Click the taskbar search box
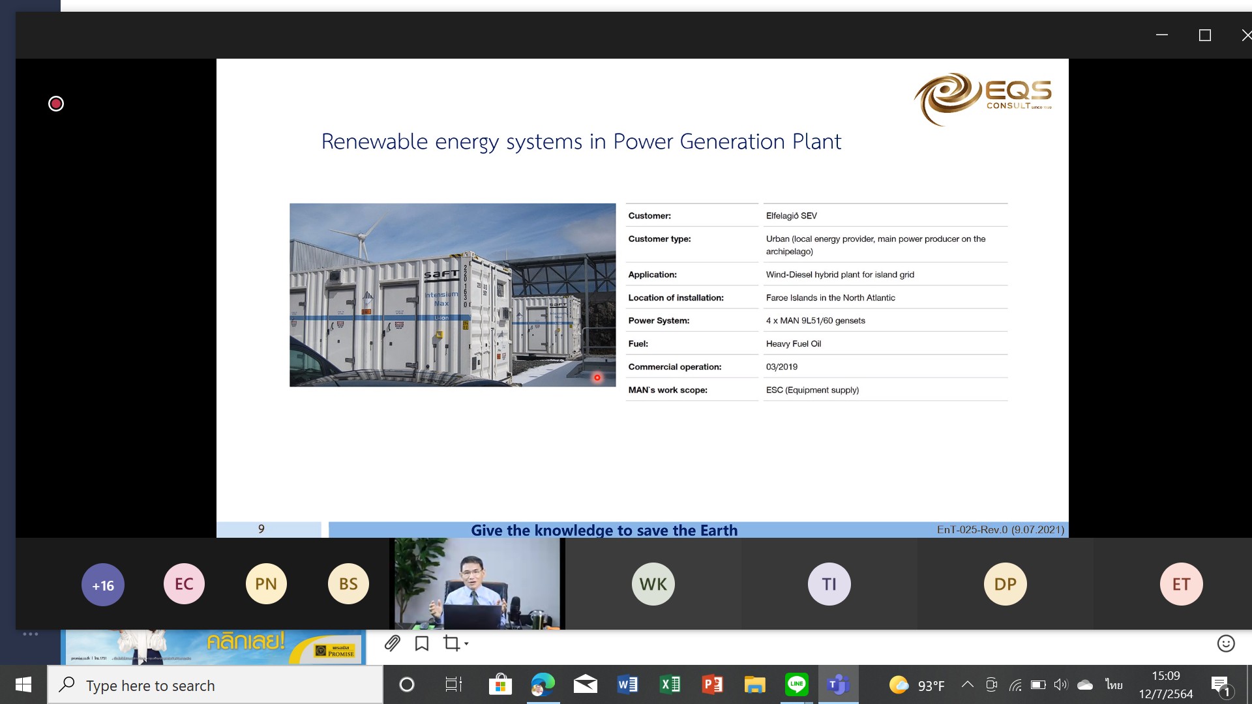 pos(215,685)
